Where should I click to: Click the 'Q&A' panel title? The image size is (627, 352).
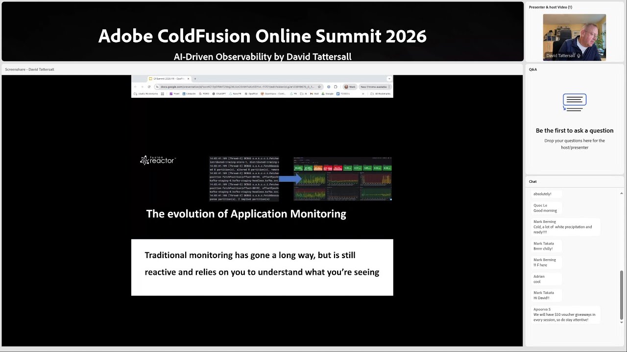tap(533, 69)
